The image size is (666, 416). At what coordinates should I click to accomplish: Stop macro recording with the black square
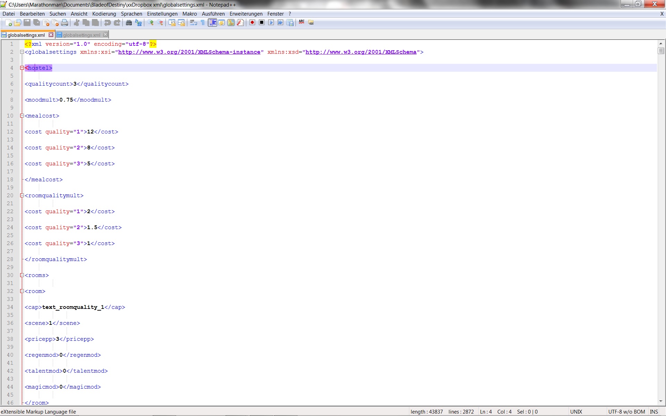tap(262, 23)
